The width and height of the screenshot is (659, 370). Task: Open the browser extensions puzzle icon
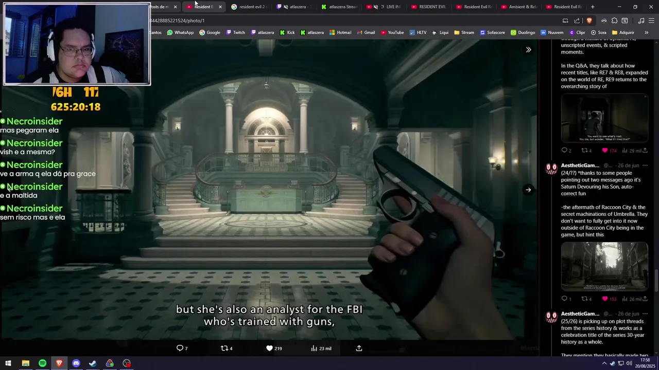(614, 21)
